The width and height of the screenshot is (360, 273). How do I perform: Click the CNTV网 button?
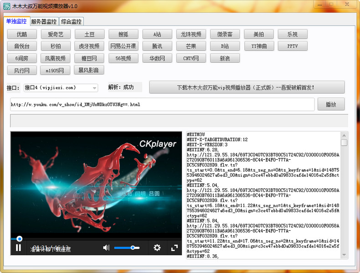[191, 58]
